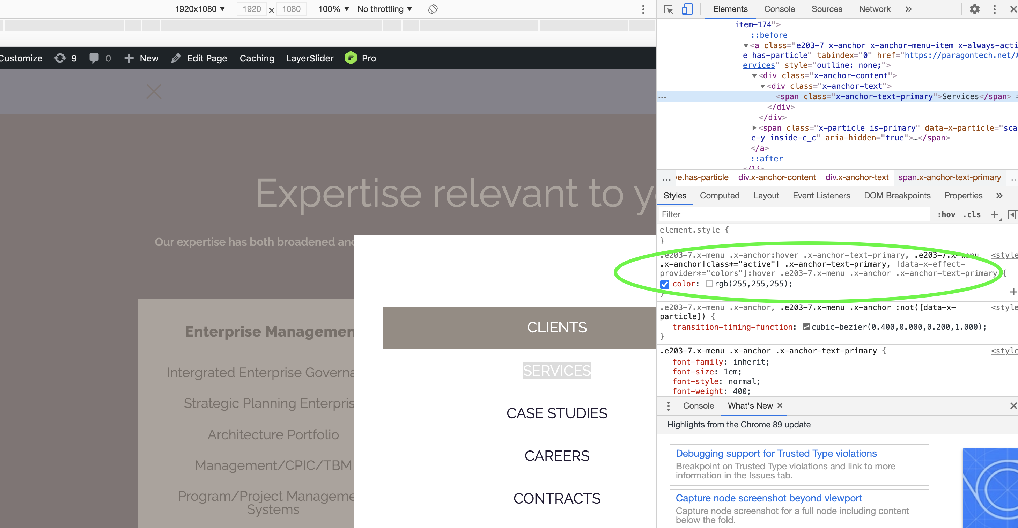
Task: Open the No throttling dropdown
Action: point(384,9)
